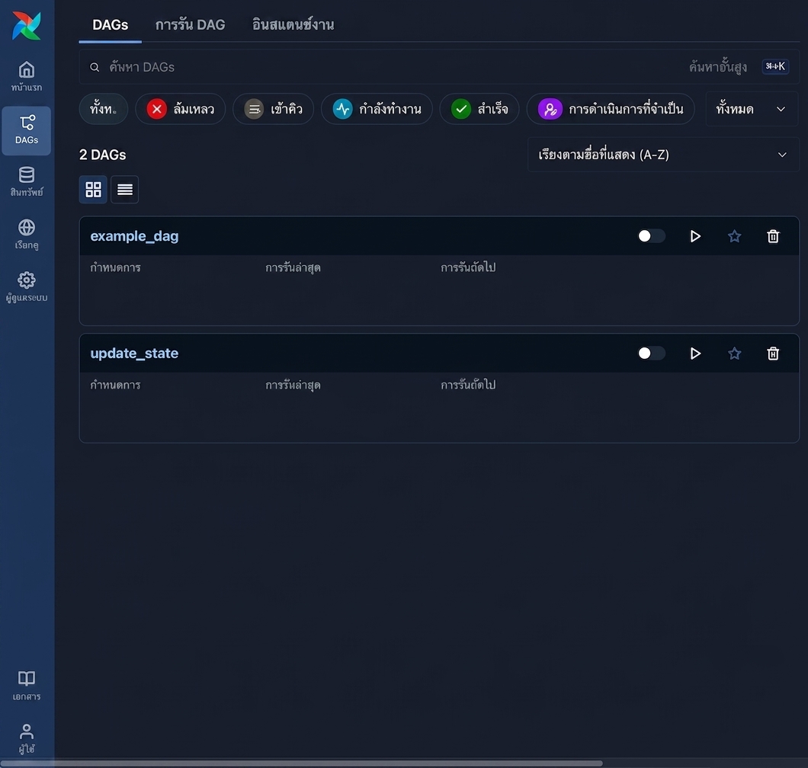The height and width of the screenshot is (768, 808).
Task: Filter DAGs by running status กำลังทำงาน
Action: (x=377, y=109)
